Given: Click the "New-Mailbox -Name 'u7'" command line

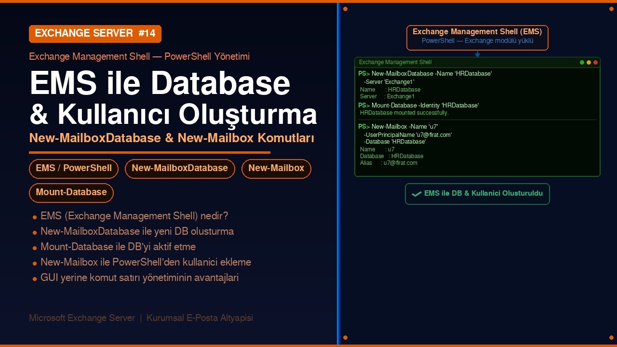Looking at the screenshot, I should [398, 126].
